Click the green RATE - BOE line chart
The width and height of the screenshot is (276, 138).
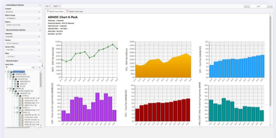pyautogui.click(x=89, y=60)
